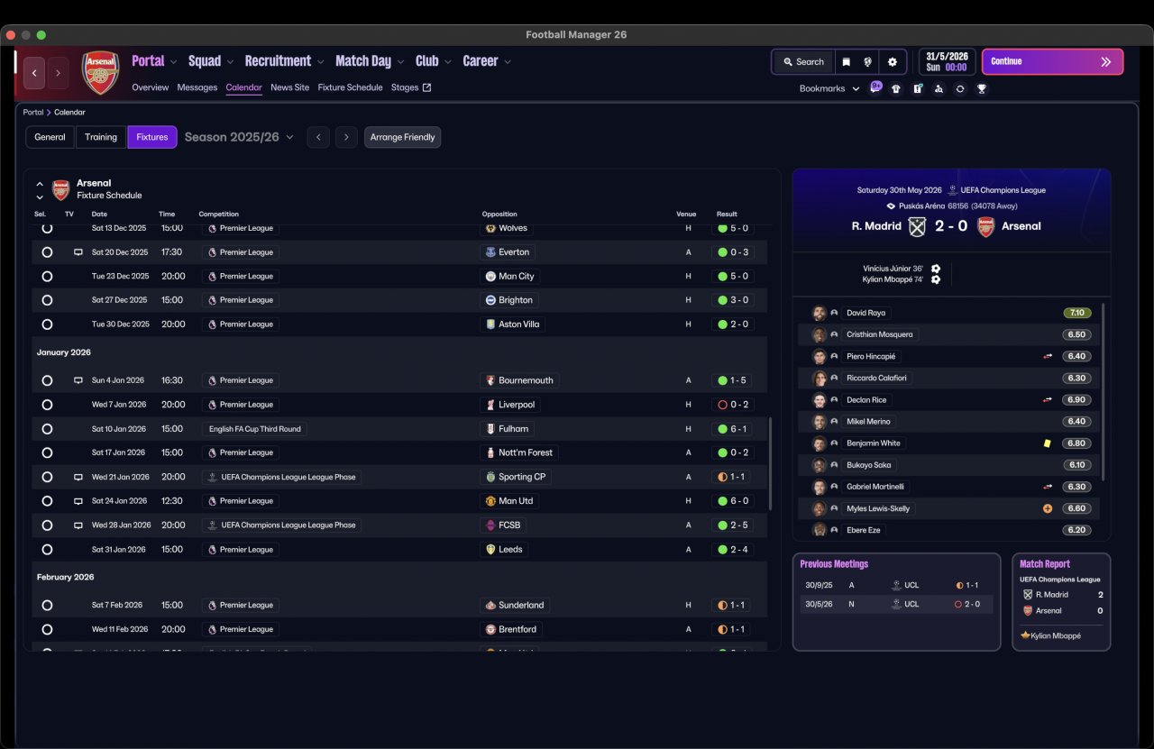The width and height of the screenshot is (1154, 749).
Task: Click the shirt shortcut icon under Bookmarks
Action: [896, 89]
